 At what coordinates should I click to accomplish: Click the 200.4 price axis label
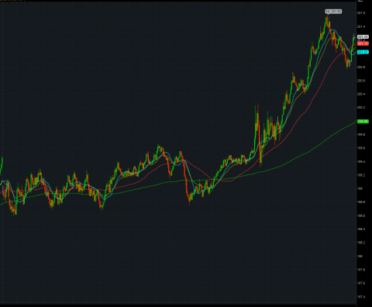click(361, 94)
